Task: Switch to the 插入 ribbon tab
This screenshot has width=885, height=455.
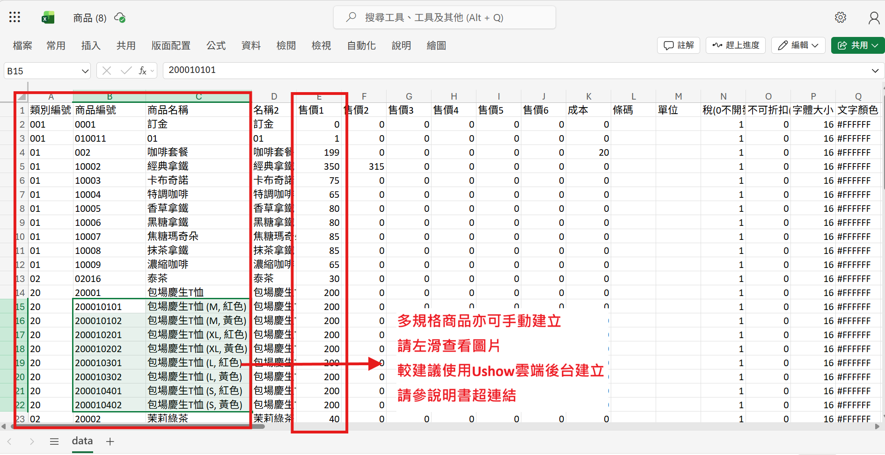Action: 91,45
